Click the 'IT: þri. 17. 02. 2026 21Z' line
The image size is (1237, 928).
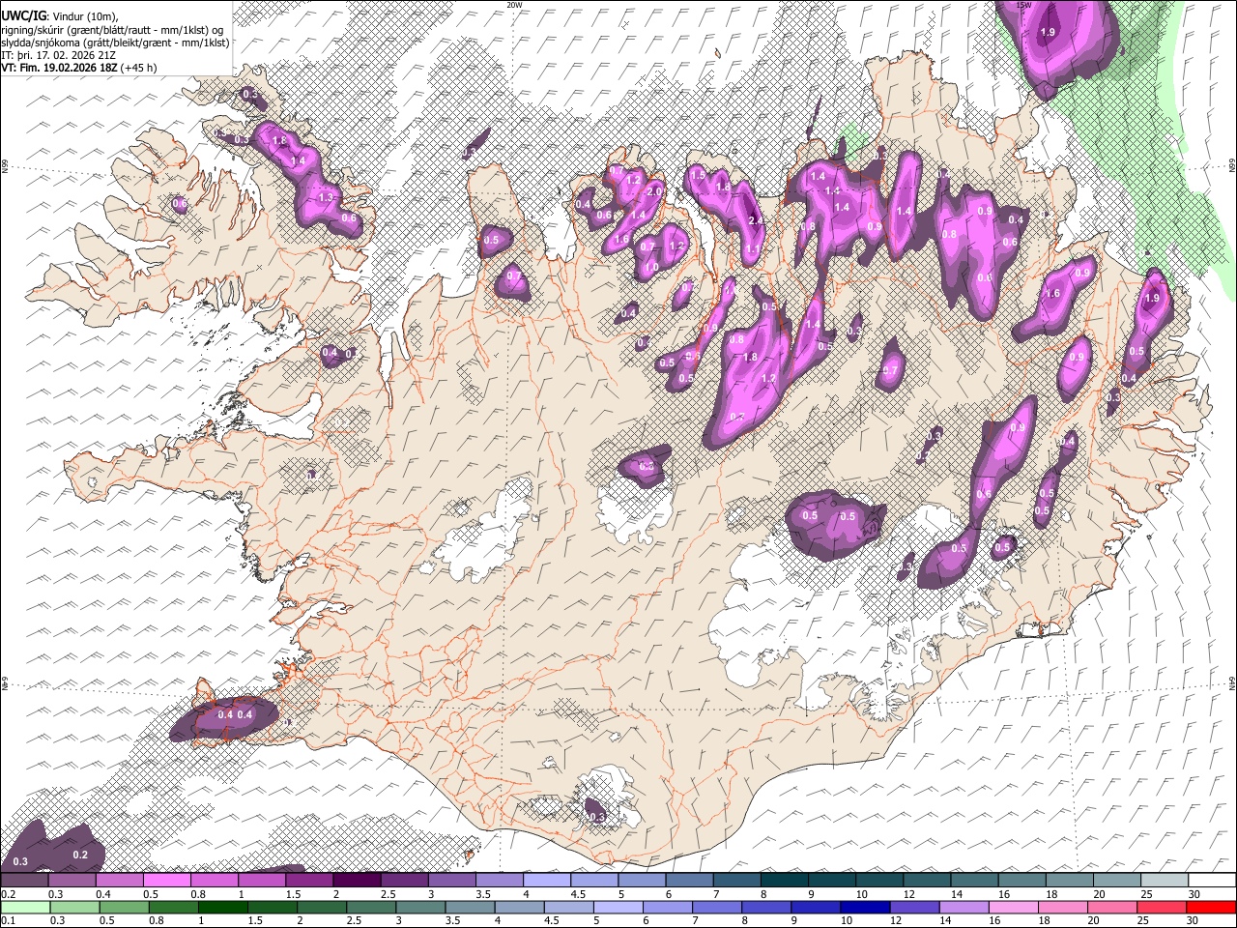[x=58, y=55]
